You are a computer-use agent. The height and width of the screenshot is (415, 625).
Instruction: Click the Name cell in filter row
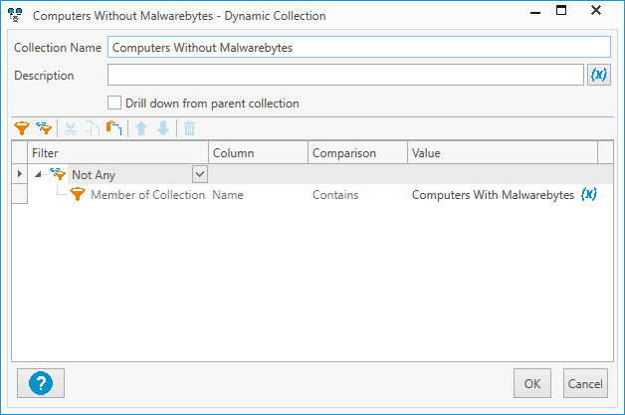tap(228, 194)
